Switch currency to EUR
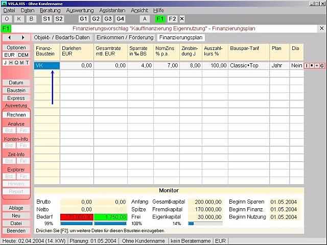Image resolution: width=327 pixels, height=245 pixels. 9,55
